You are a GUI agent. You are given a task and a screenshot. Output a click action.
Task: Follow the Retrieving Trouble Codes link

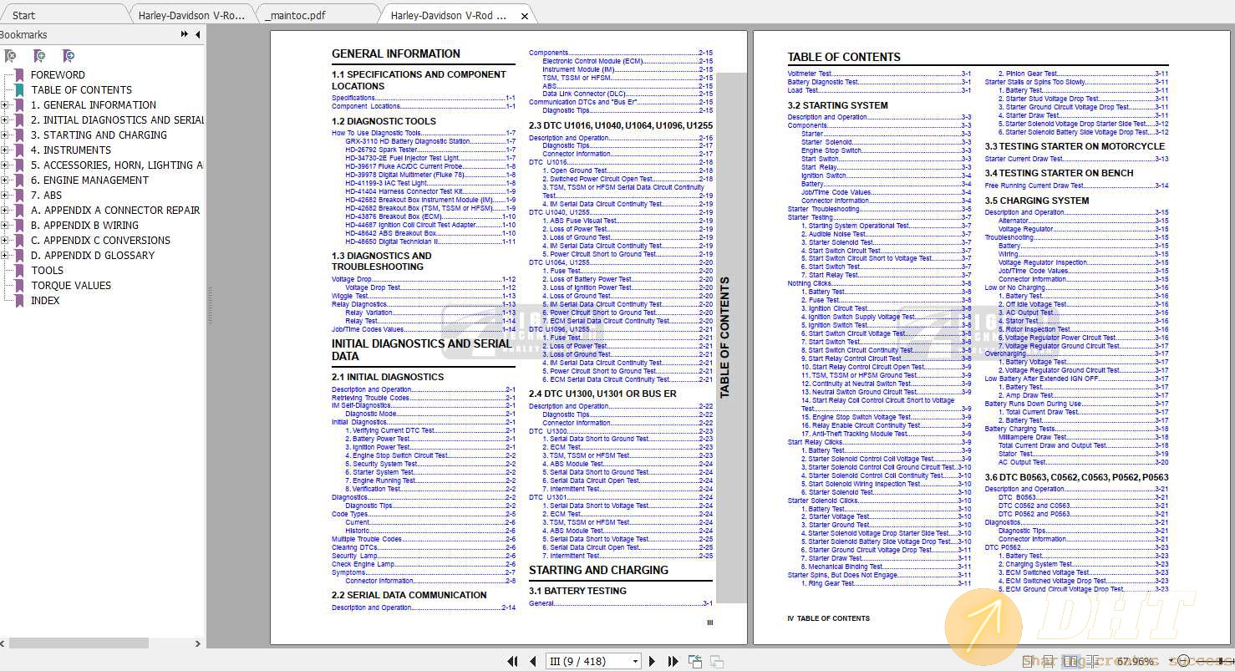(424, 398)
